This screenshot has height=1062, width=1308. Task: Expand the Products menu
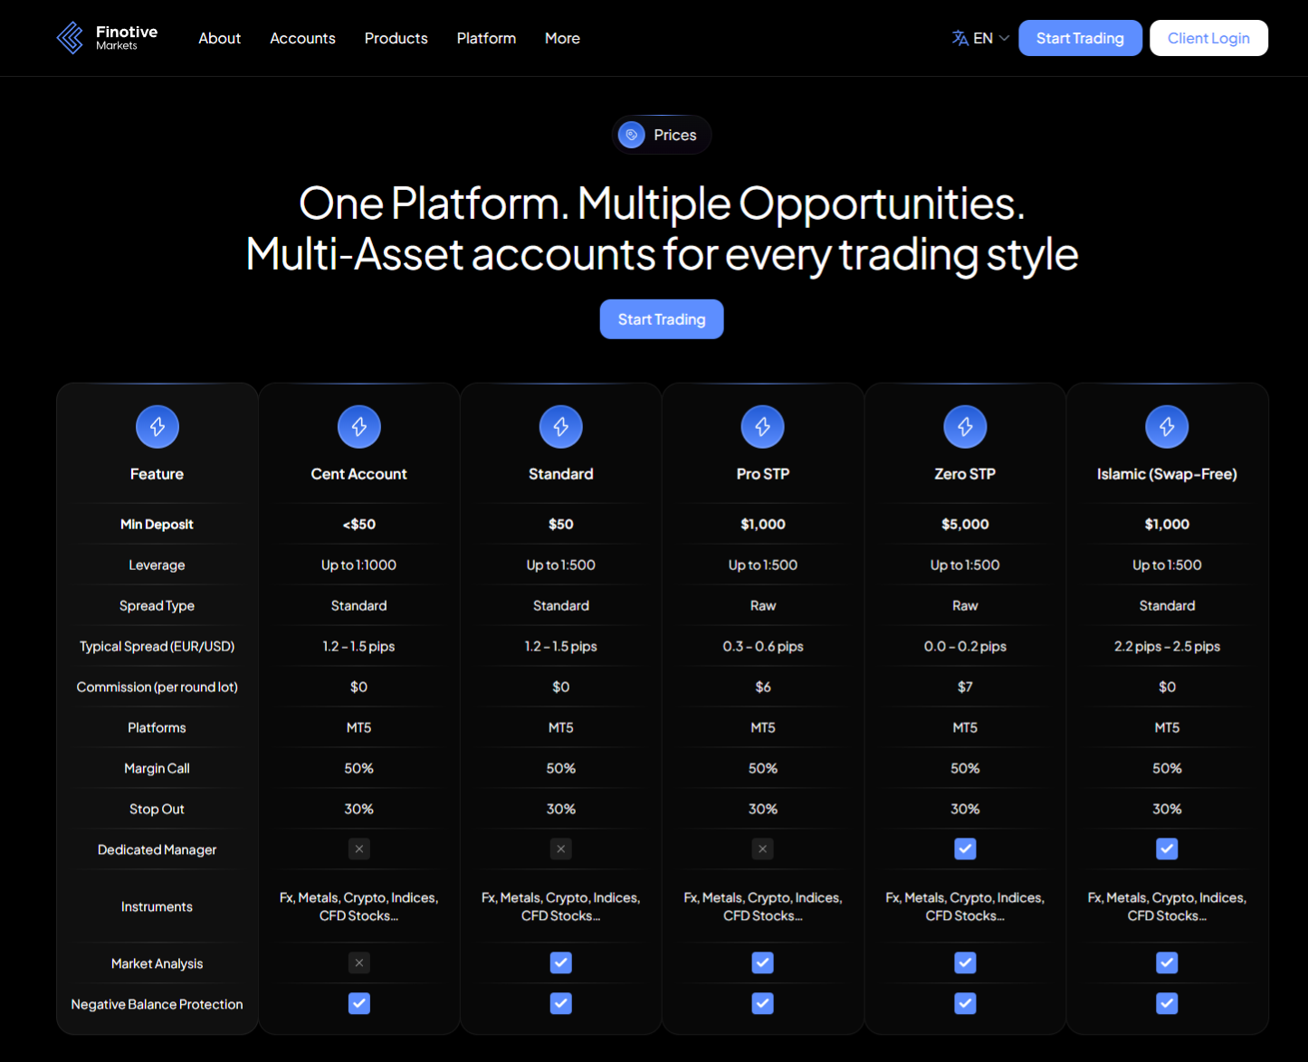coord(396,38)
